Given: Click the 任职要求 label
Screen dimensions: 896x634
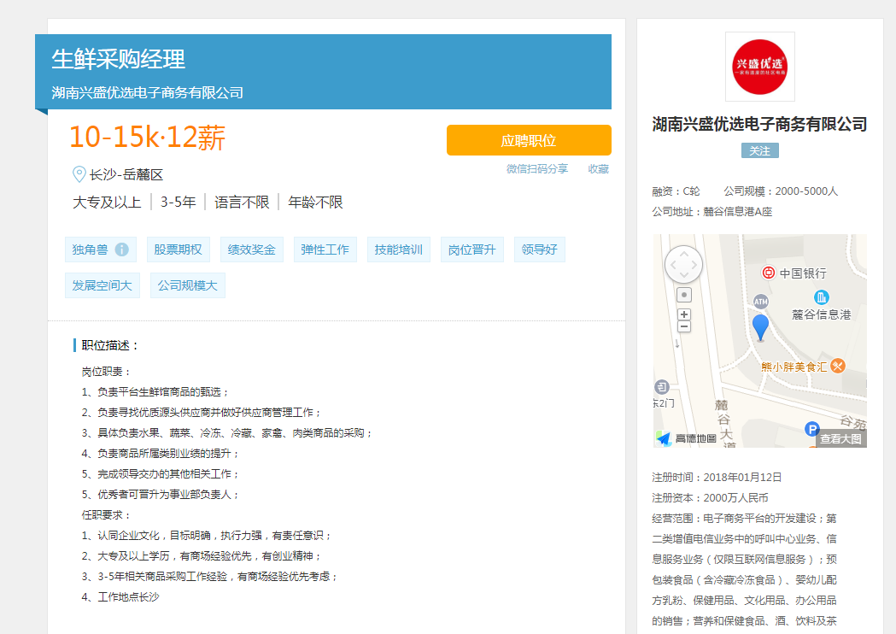Looking at the screenshot, I should click(106, 515).
